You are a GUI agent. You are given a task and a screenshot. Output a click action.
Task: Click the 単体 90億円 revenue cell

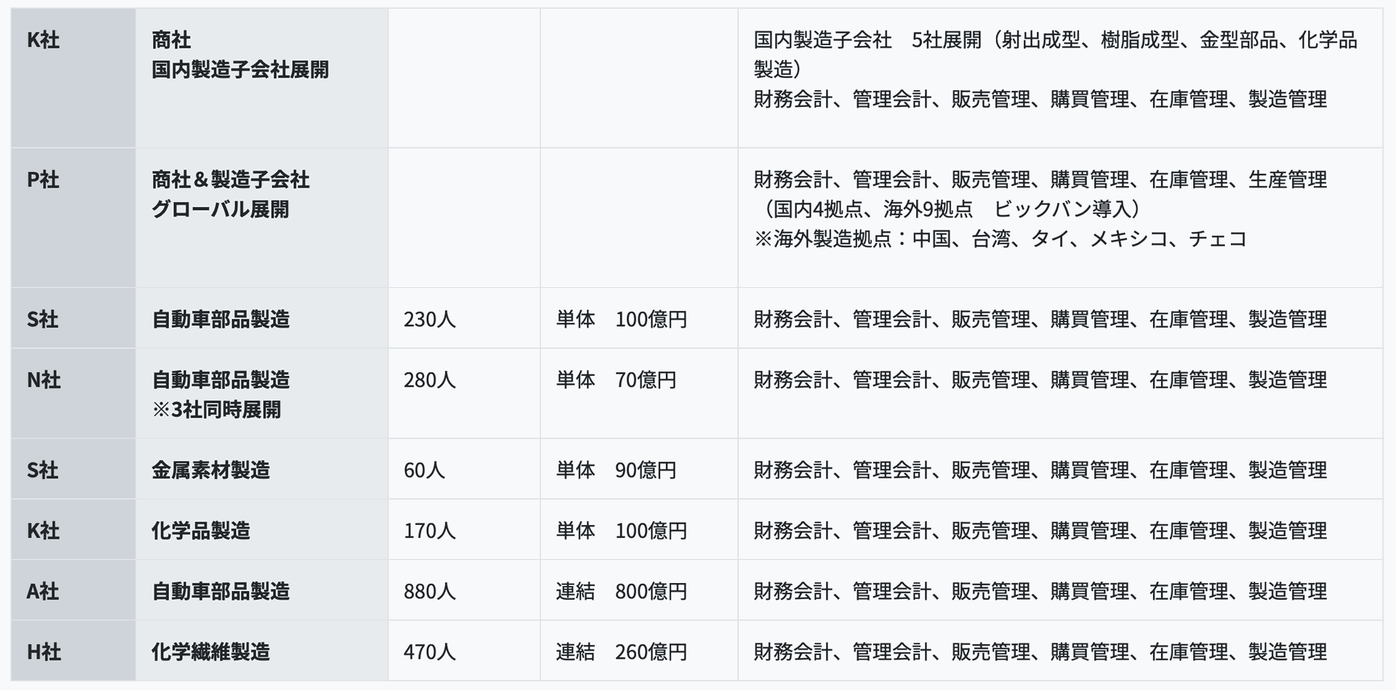[x=639, y=469]
